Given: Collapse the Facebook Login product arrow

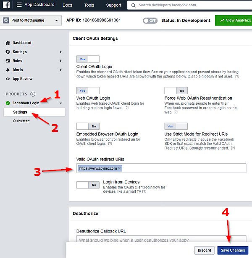Looking at the screenshot, I should [61, 103].
